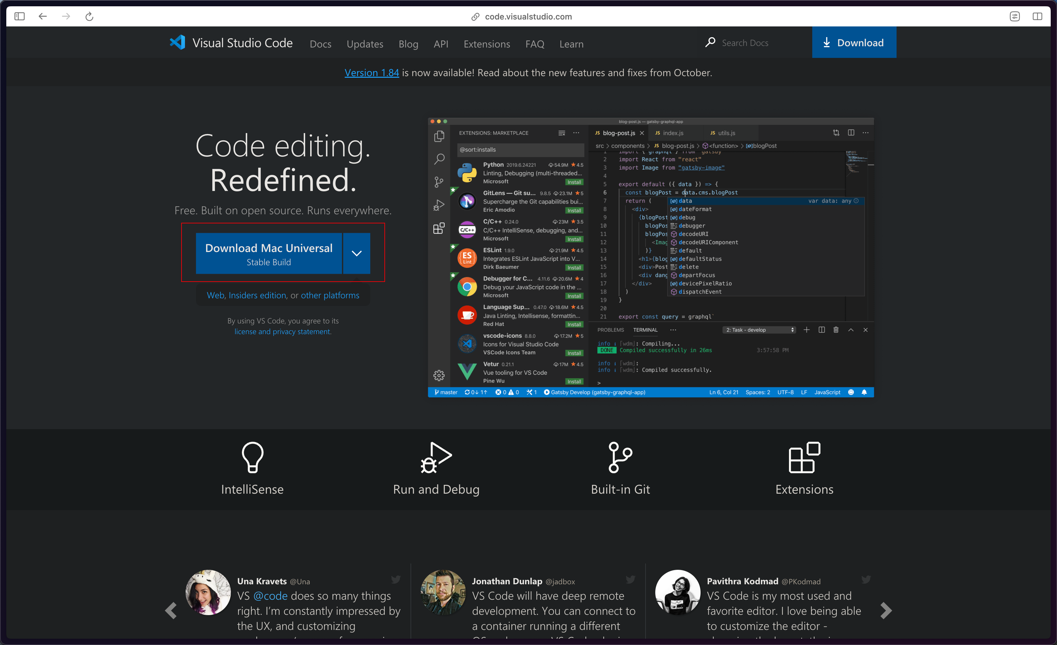Open the split view icon in browser toolbar
1057x645 pixels.
click(1037, 16)
